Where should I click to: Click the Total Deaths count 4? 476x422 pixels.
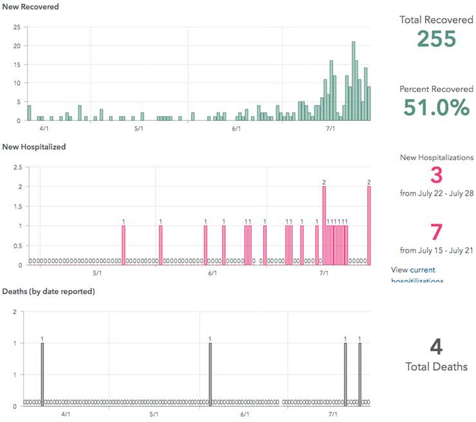coord(436,347)
